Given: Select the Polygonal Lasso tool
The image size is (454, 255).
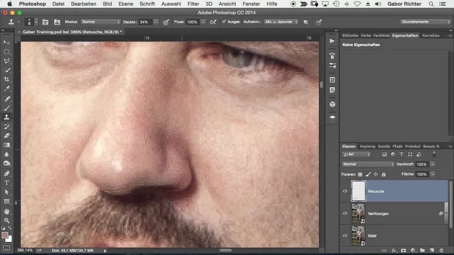Looking at the screenshot, I should 7,61.
